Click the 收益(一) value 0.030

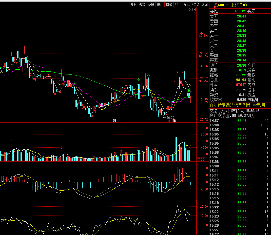tap(241, 100)
